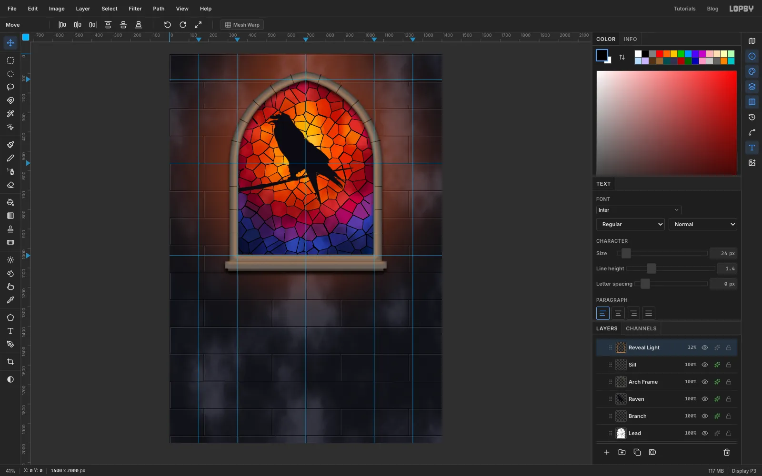Swap foreground and background colors
Screen dimensions: 762x476
point(622,57)
